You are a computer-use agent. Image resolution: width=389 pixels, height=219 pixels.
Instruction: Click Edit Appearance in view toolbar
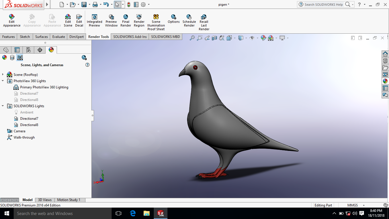pyautogui.click(x=263, y=38)
